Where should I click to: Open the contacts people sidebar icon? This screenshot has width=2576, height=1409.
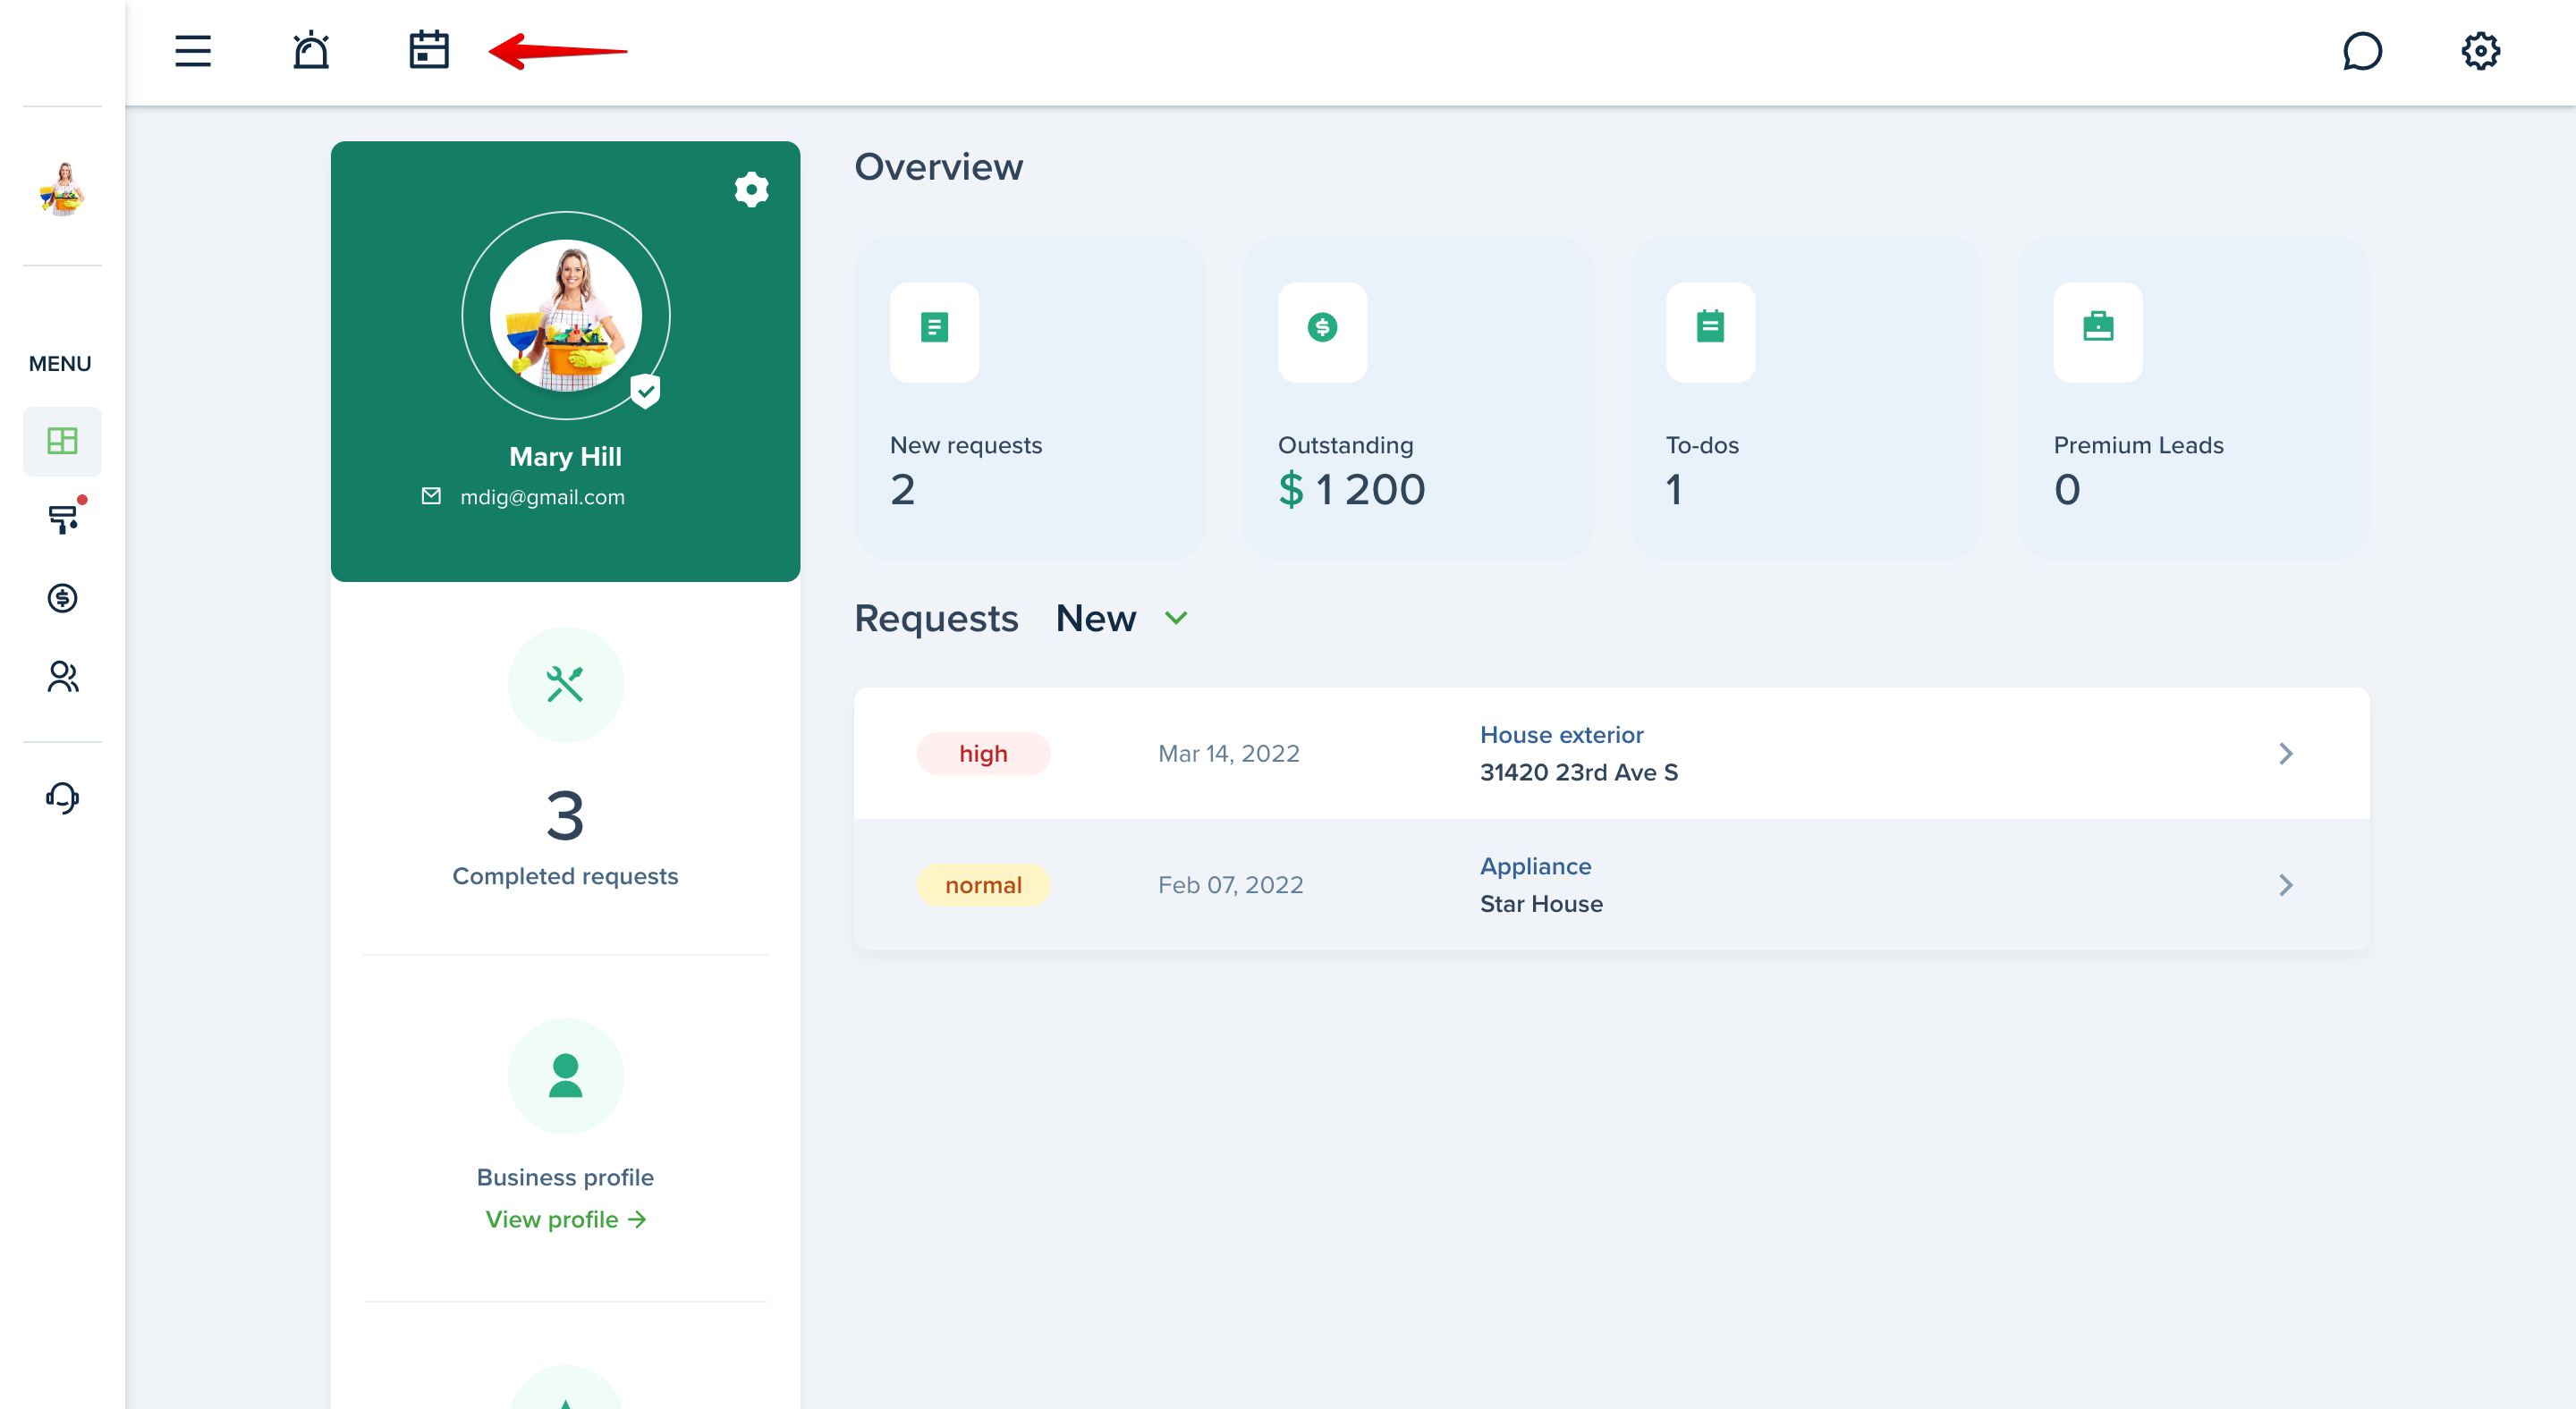62,677
